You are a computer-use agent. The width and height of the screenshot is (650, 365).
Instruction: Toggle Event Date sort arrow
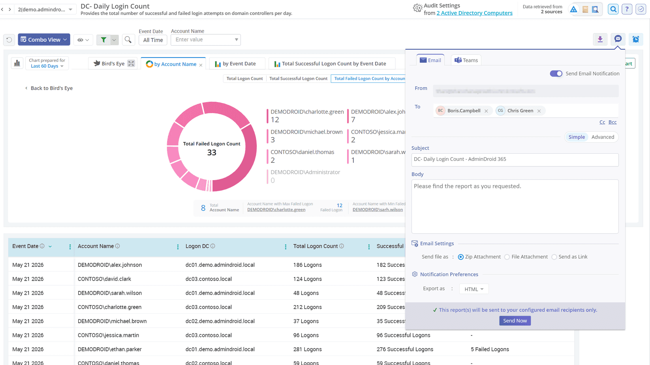pyautogui.click(x=50, y=246)
